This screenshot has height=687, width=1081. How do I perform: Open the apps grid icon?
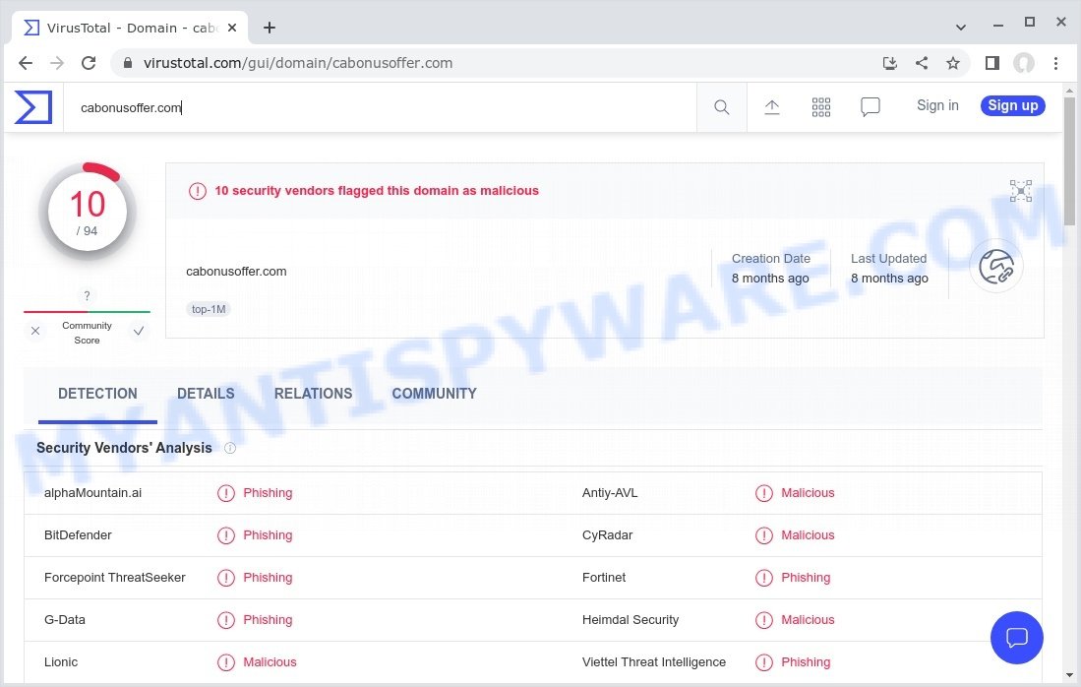point(821,107)
